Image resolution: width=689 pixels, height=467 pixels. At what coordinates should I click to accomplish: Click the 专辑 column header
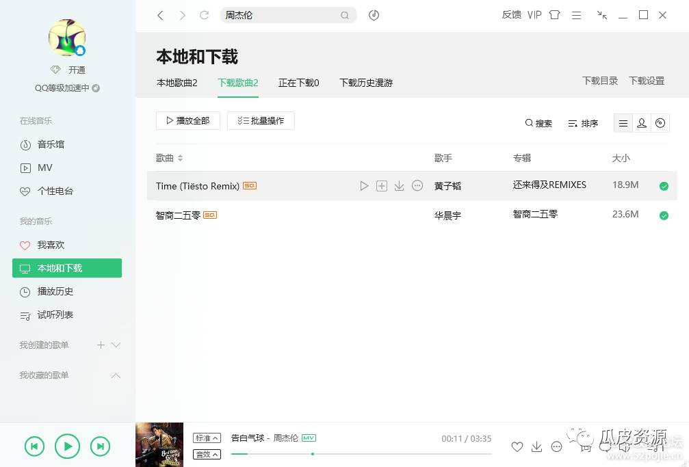[522, 158]
